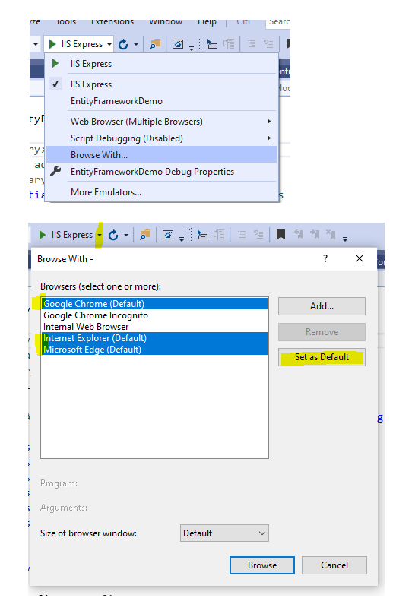This screenshot has height=614, width=415.
Task: Open the IIS Express dropdown arrow above the open menu
Action: click(109, 44)
